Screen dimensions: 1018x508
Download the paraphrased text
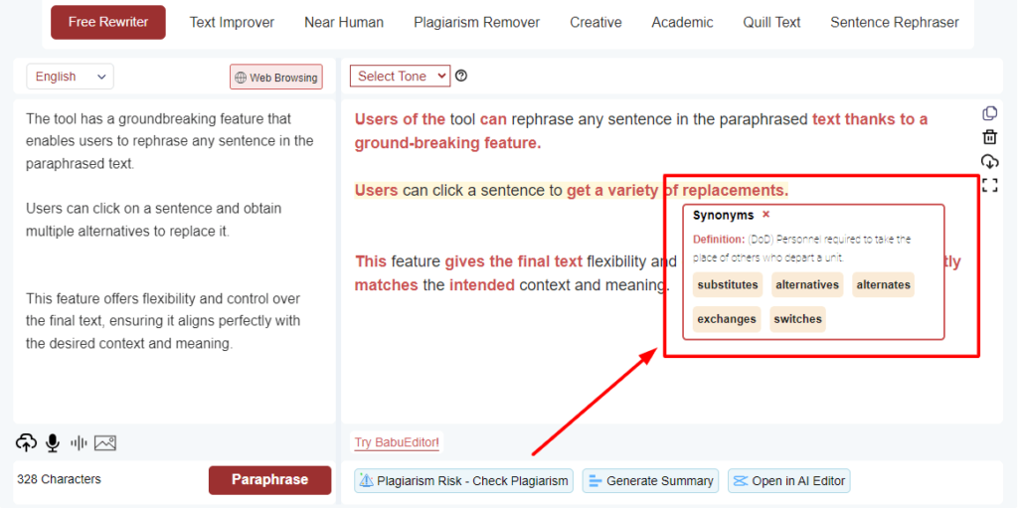coord(989,161)
